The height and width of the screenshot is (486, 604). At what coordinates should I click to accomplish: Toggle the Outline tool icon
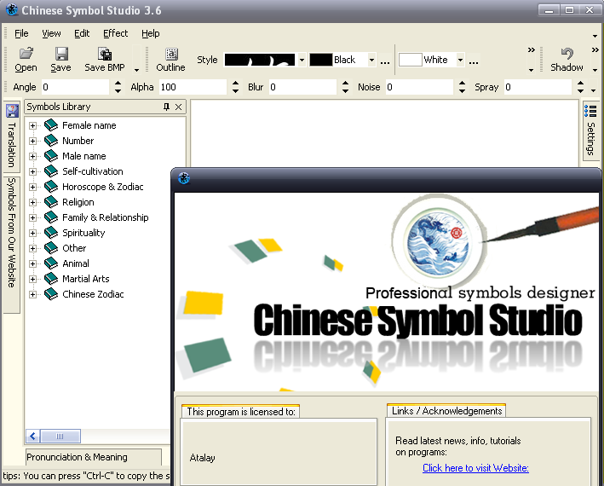[171, 54]
